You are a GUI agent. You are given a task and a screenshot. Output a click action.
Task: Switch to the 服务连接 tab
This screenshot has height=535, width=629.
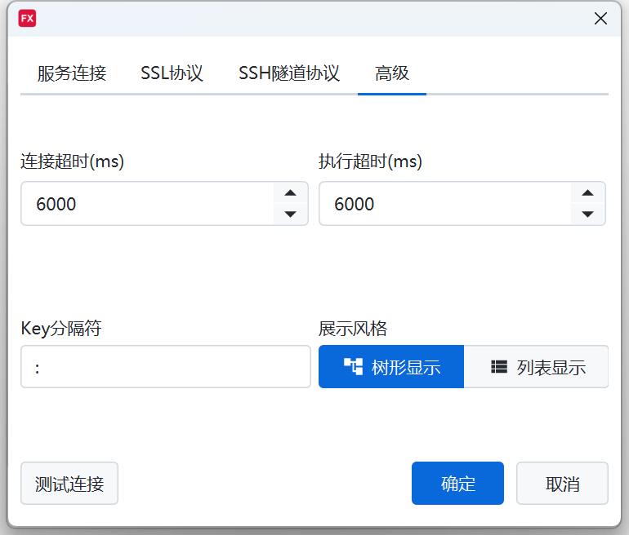(72, 73)
